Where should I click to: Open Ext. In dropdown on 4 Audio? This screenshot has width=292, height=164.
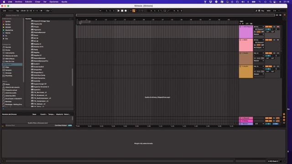[259, 67]
